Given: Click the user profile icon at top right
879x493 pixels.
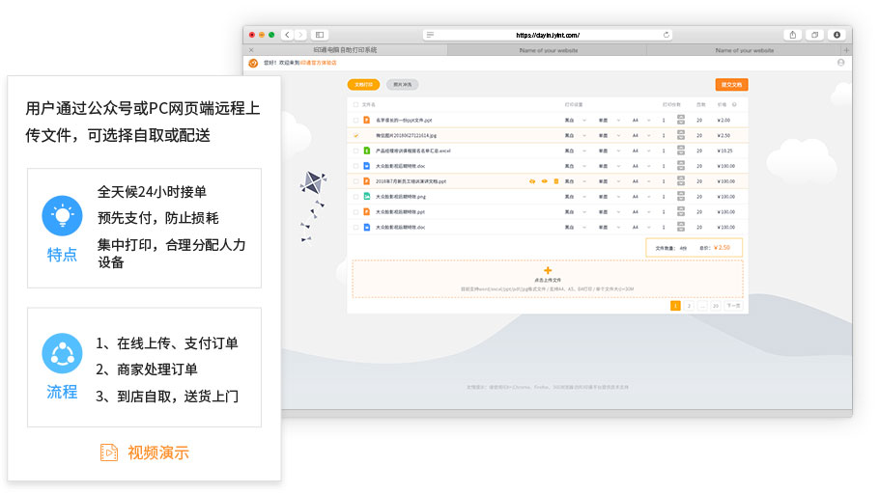Looking at the screenshot, I should [840, 63].
